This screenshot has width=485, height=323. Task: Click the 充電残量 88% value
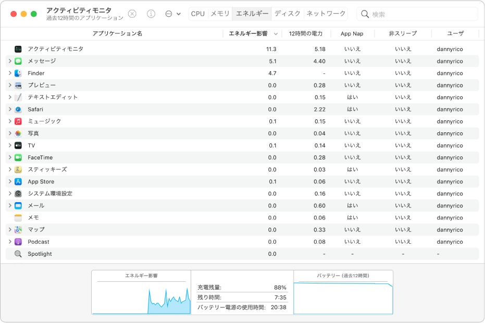point(280,288)
